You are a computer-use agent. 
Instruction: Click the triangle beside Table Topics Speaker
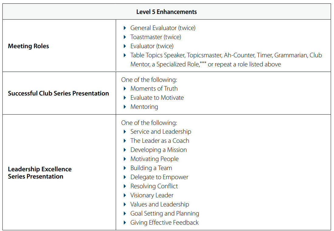point(125,55)
